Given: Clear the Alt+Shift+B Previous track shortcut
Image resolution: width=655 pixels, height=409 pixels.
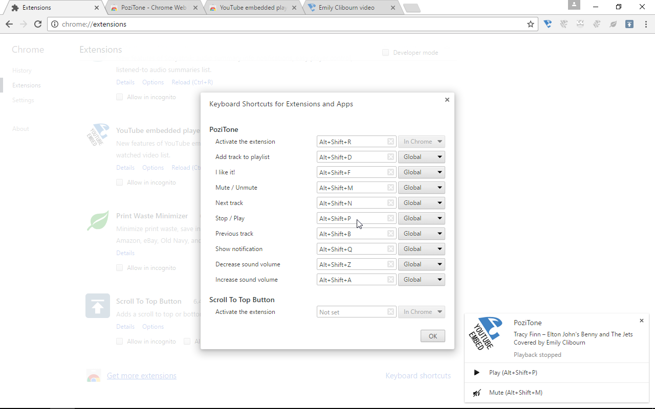Looking at the screenshot, I should pos(391,234).
